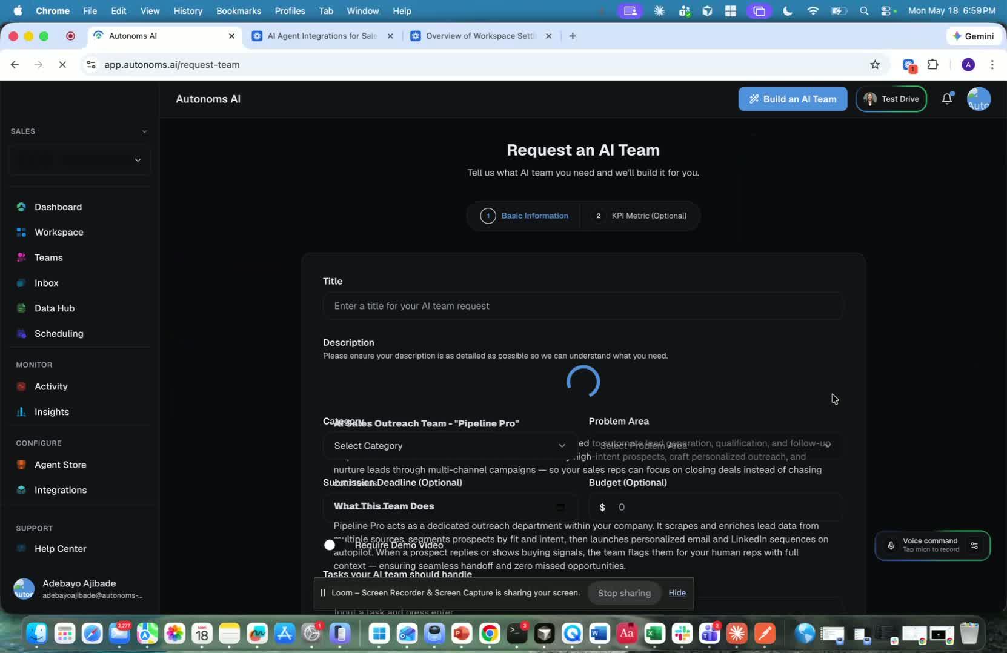Image resolution: width=1007 pixels, height=653 pixels.
Task: Close the AI Agent Integrations tab
Action: coord(390,36)
